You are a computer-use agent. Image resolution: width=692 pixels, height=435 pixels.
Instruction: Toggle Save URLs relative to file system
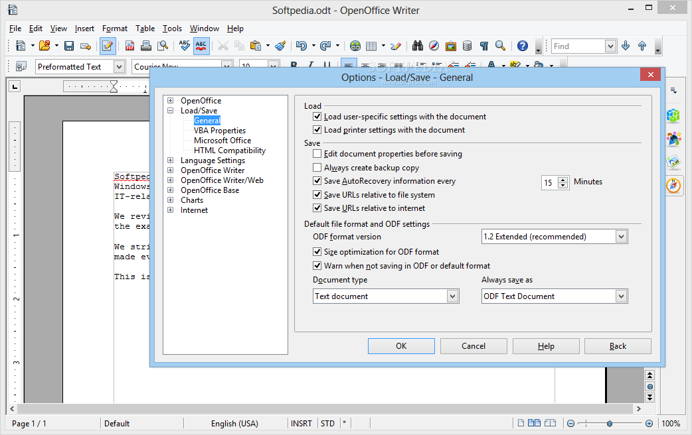(x=317, y=194)
